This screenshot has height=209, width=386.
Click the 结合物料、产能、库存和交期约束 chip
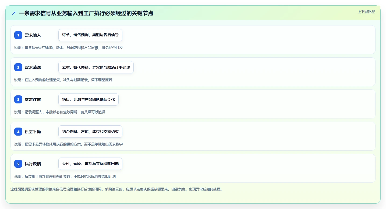pos(90,132)
